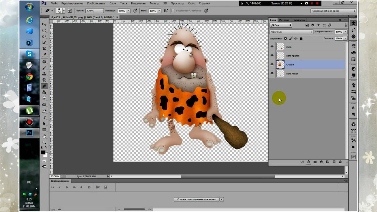The height and width of the screenshot is (212, 377).
Task: Click the create new layer icon
Action: pyautogui.click(x=334, y=162)
